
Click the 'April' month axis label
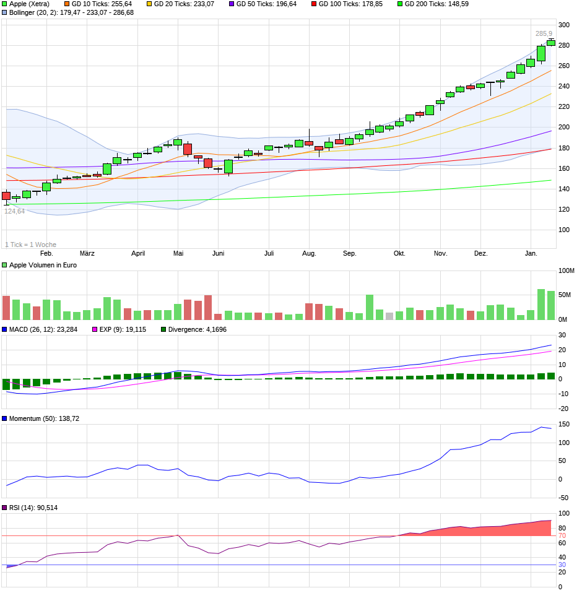(138, 253)
